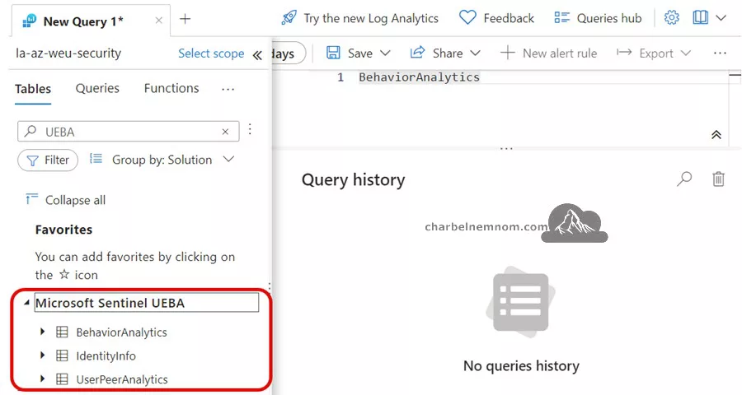This screenshot has width=742, height=395.
Task: Open search options vertical ellipsis
Action: (x=250, y=129)
